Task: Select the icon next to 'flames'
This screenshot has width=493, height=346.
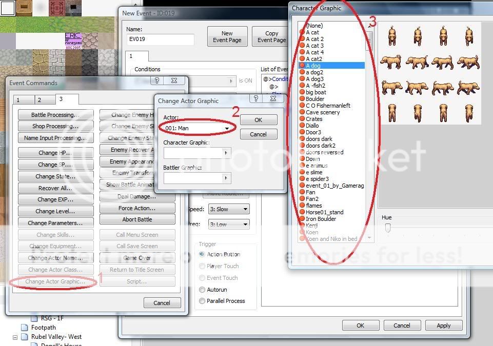Action: tap(302, 206)
